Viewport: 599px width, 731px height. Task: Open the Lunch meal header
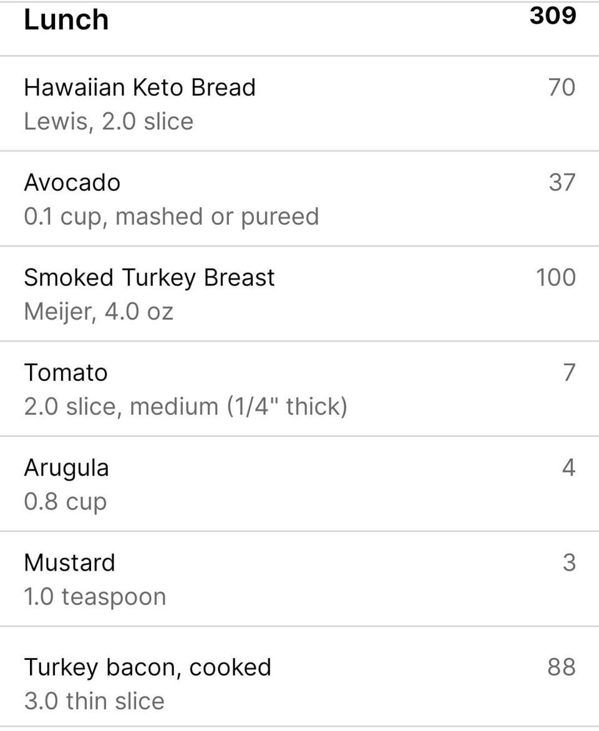[x=299, y=28]
